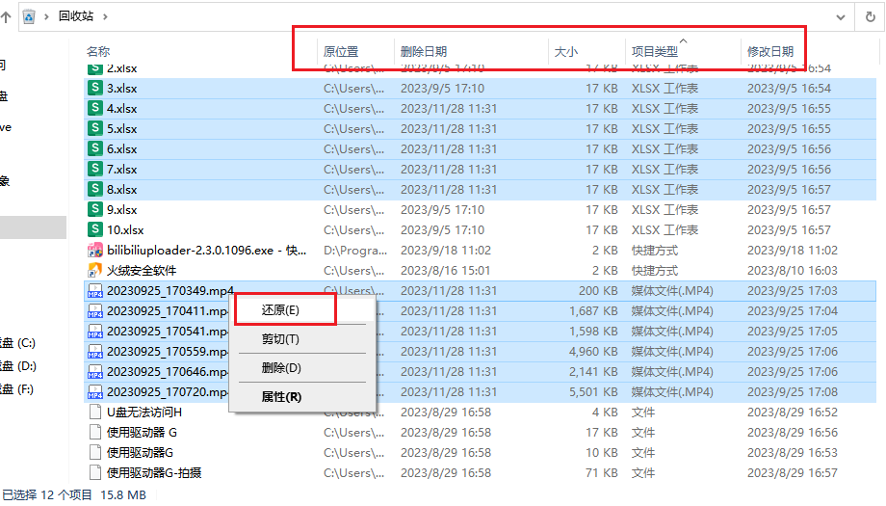The width and height of the screenshot is (886, 506).
Task: Select the 火绒安全软件 file name
Action: 142,271
